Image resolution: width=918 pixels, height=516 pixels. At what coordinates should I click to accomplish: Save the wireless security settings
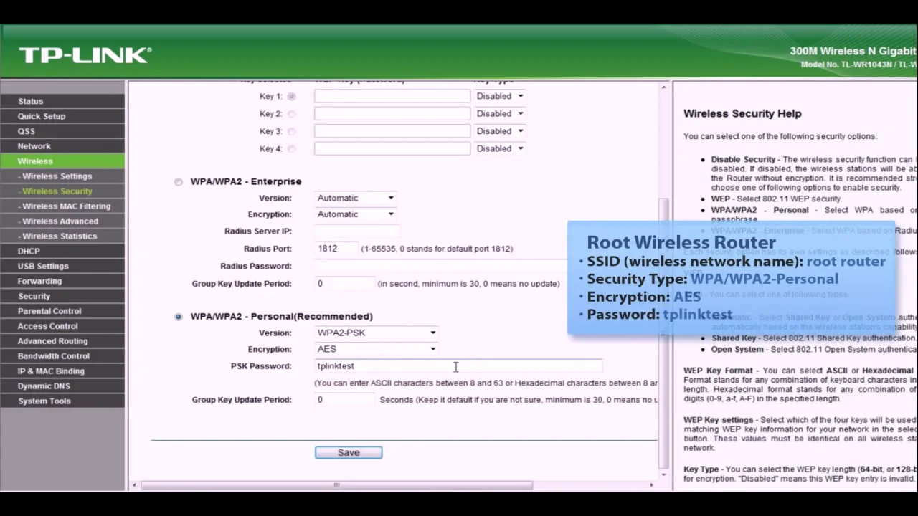click(349, 452)
